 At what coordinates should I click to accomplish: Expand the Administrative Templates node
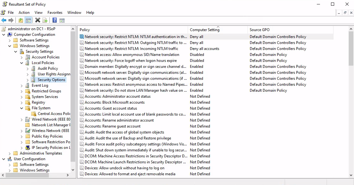coord(9,153)
